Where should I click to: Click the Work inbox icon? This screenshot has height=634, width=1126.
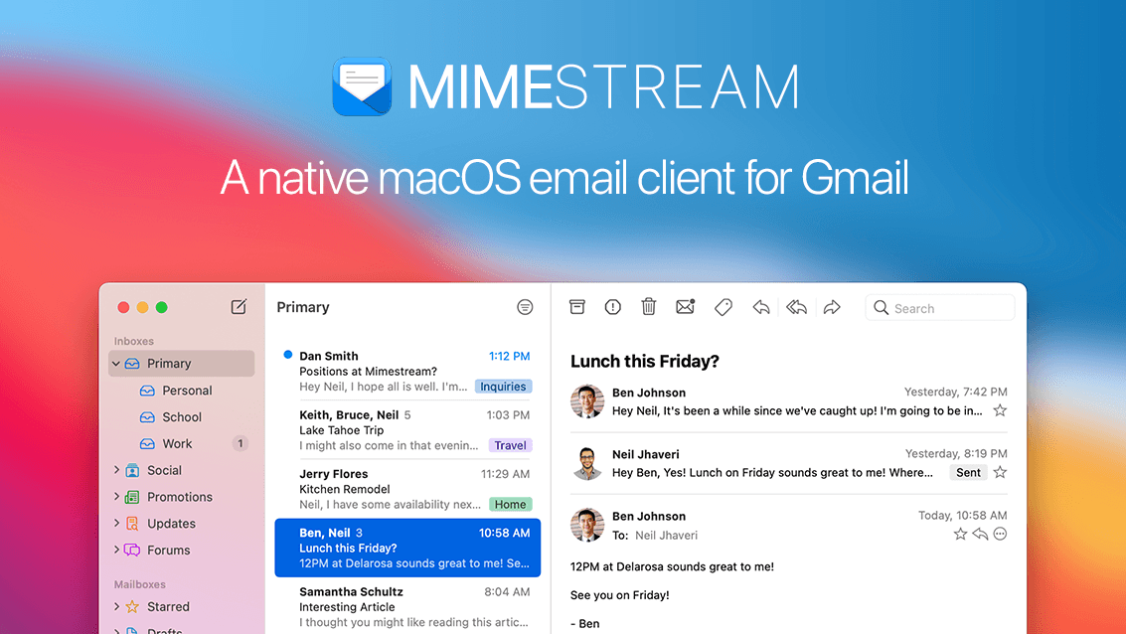pos(147,444)
